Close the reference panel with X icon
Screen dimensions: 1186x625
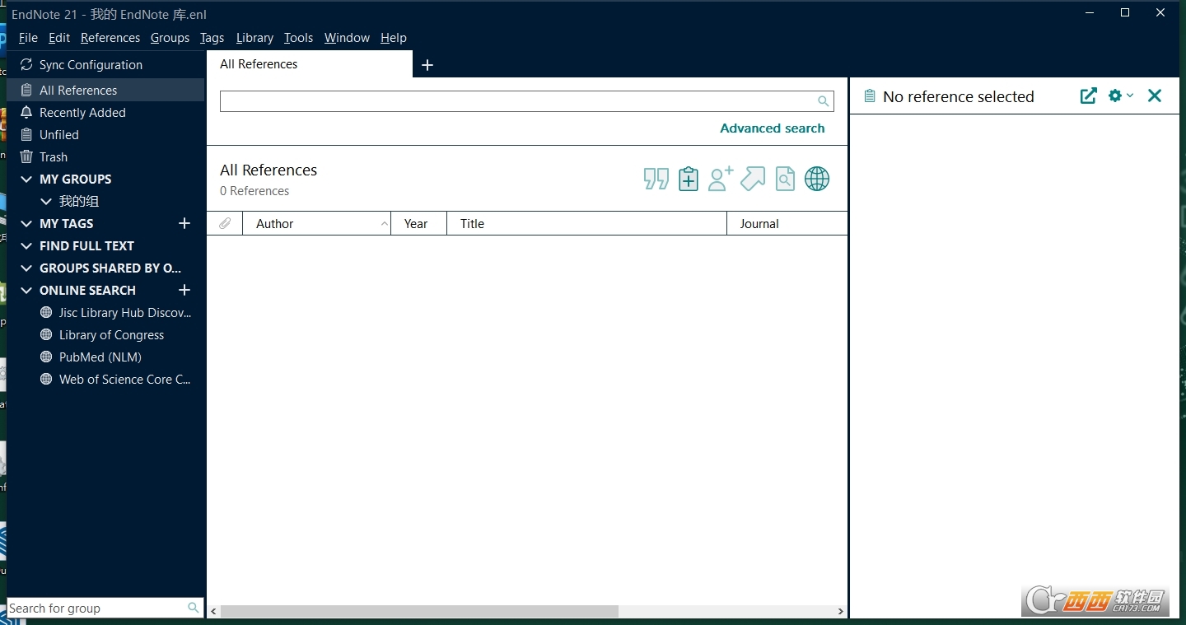point(1155,96)
